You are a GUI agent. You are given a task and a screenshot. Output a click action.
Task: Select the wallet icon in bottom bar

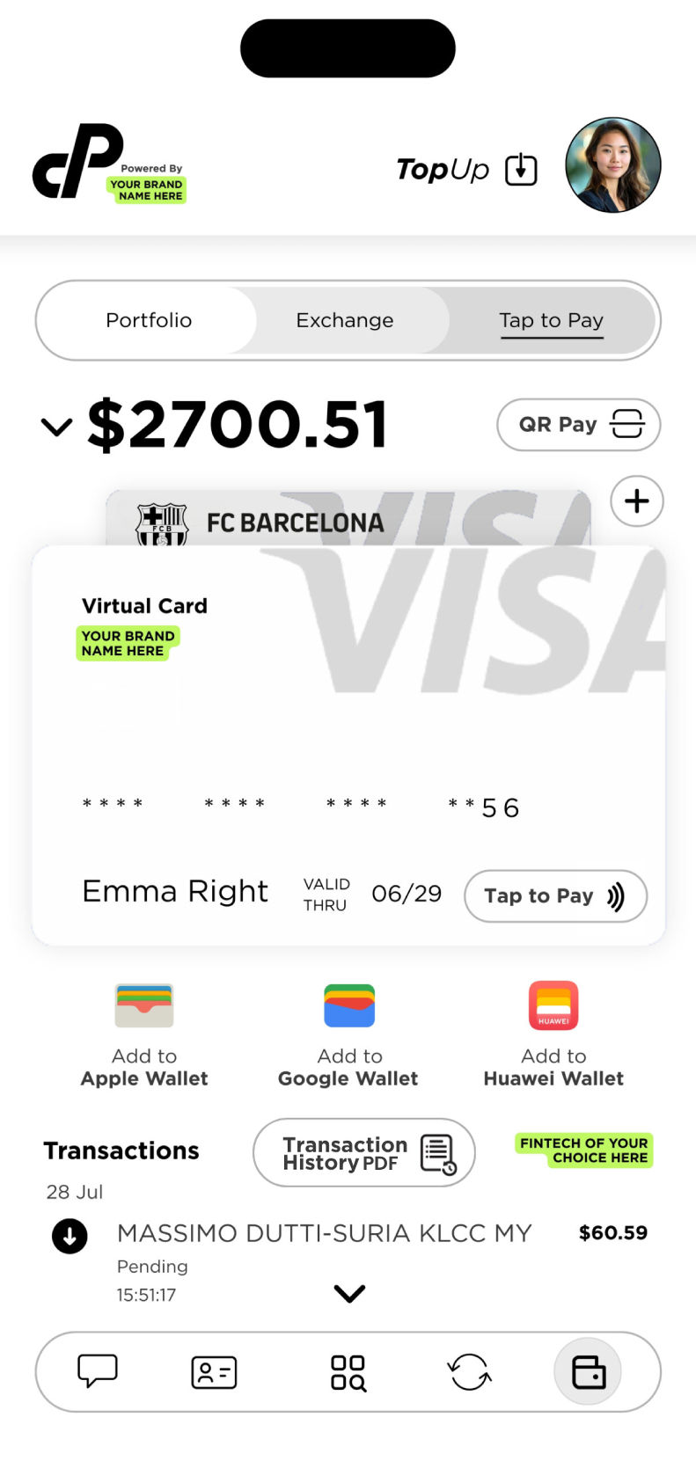coord(589,1371)
